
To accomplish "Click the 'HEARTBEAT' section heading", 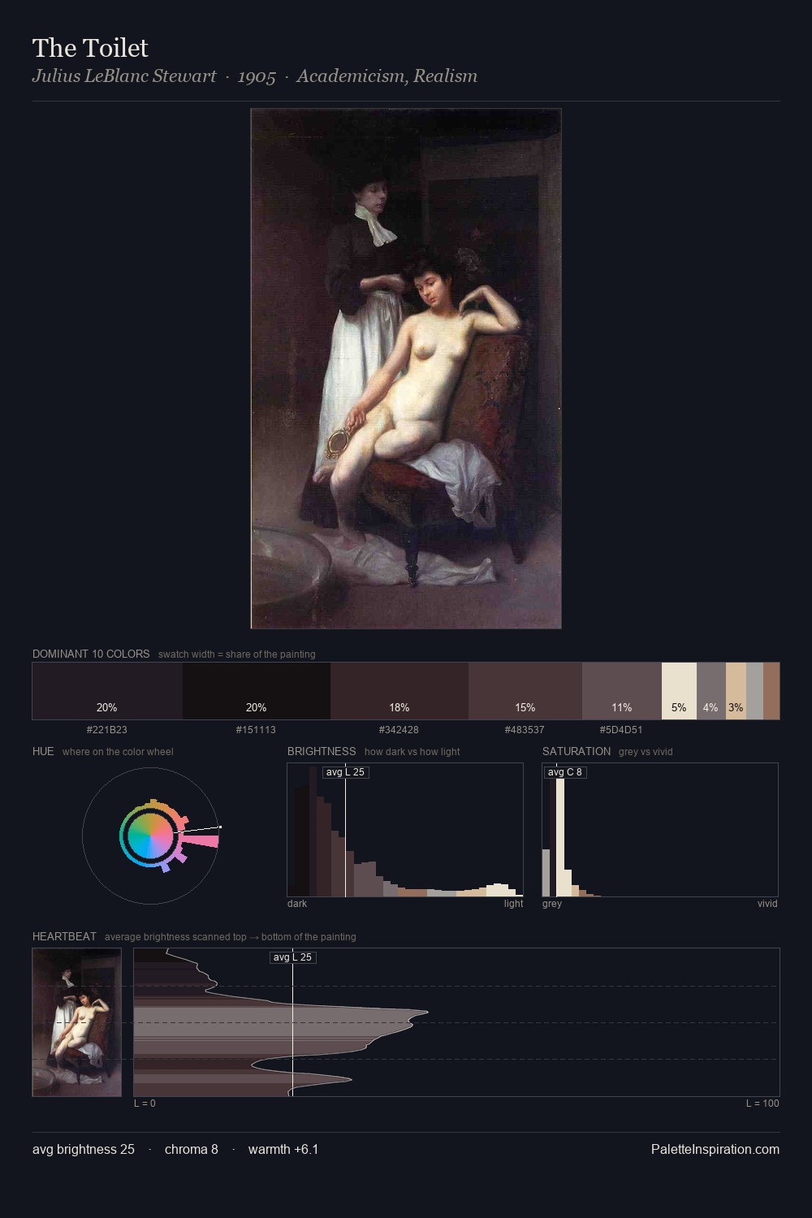I will point(64,936).
